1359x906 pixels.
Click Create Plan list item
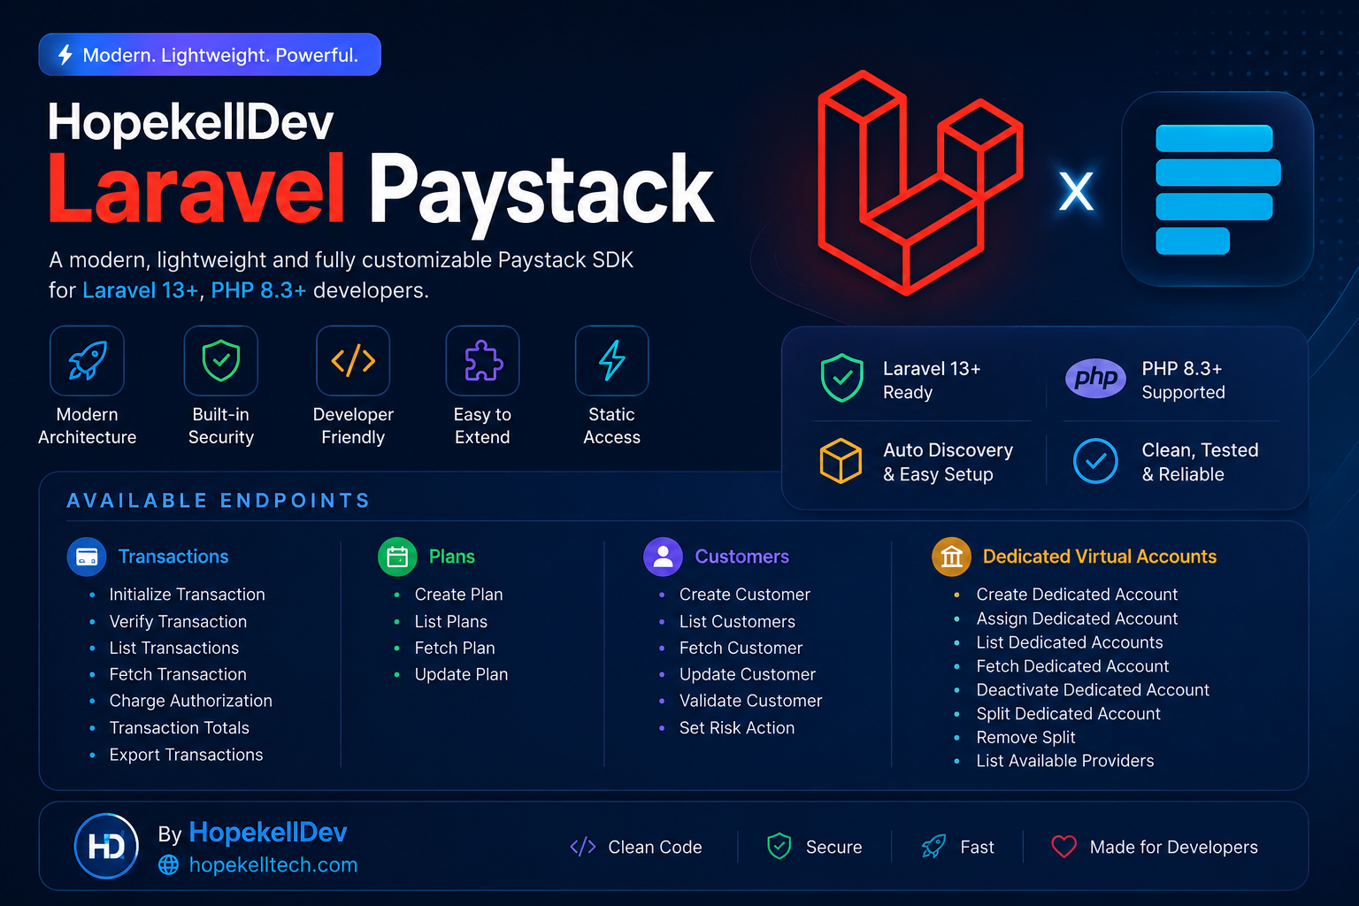pyautogui.click(x=458, y=595)
